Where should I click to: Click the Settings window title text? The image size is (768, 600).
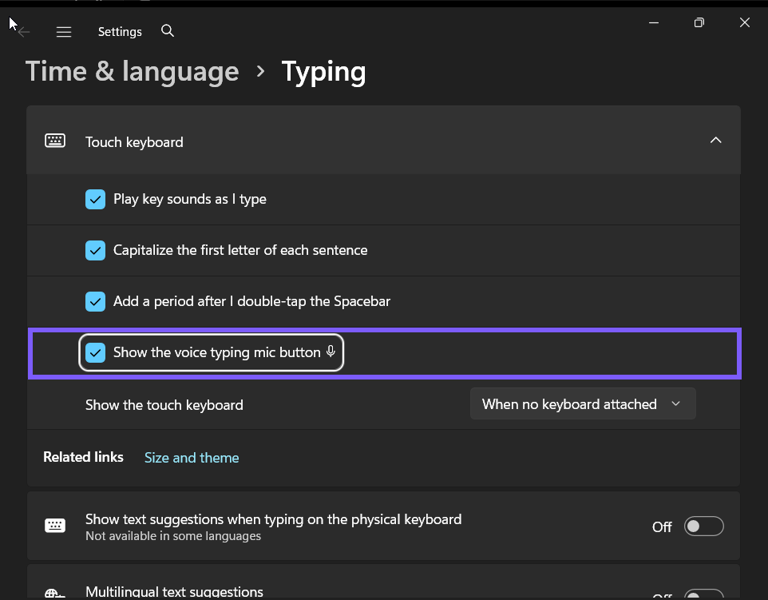tap(120, 32)
